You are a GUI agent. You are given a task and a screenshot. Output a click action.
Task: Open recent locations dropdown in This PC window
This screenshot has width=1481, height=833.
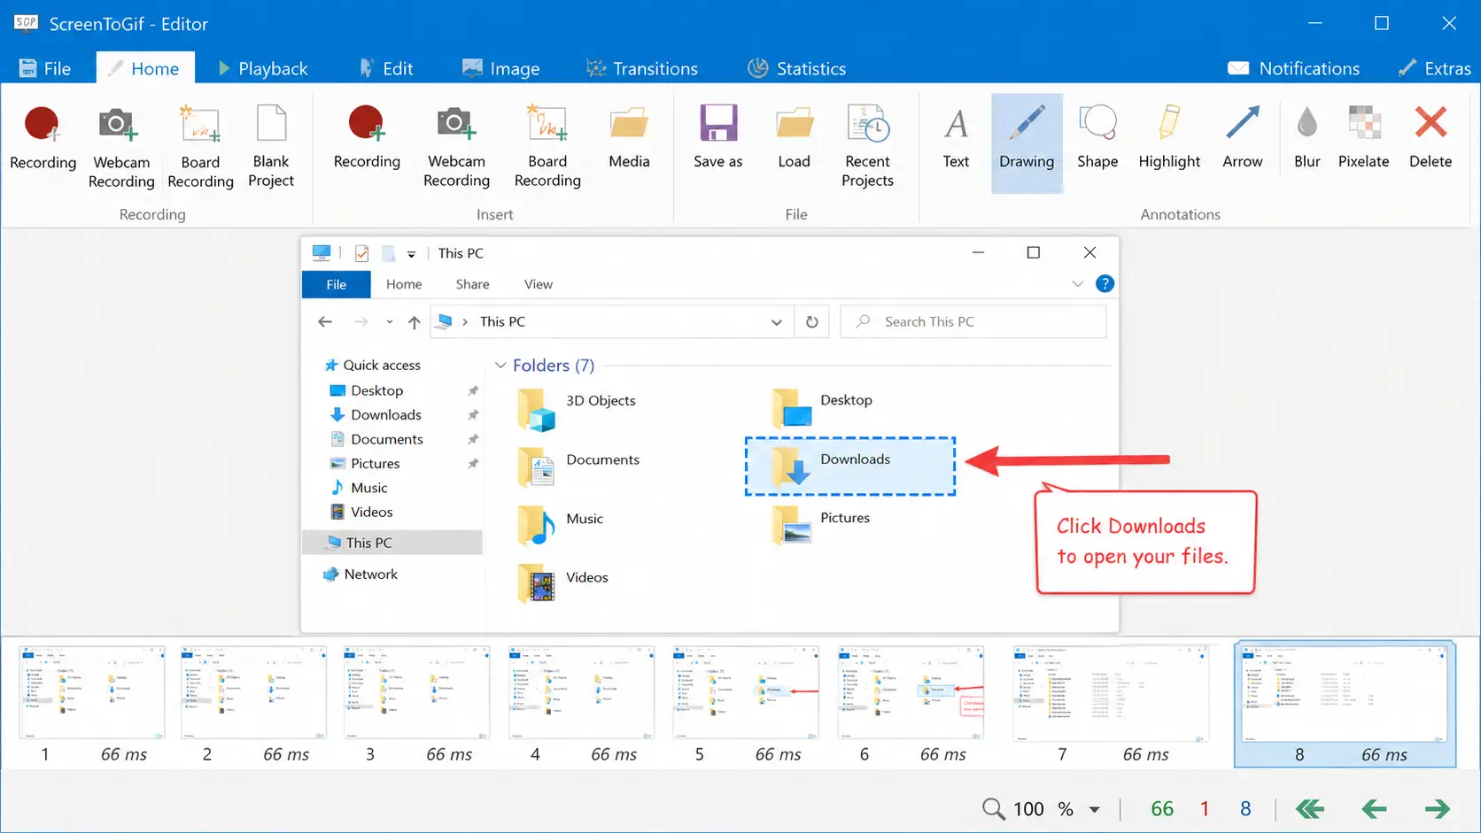[389, 322]
